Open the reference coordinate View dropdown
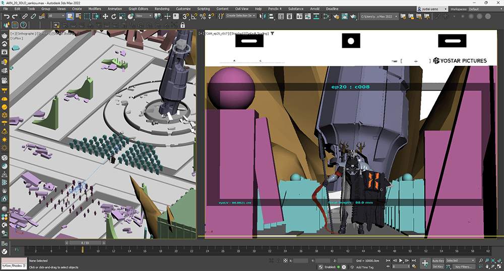504x271 pixels. point(144,16)
